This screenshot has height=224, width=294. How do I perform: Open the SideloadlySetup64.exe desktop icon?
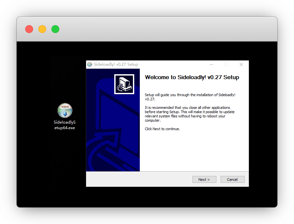coord(65,111)
